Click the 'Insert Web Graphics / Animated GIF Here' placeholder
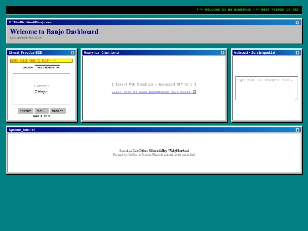This screenshot has width=308, height=231. point(154,84)
